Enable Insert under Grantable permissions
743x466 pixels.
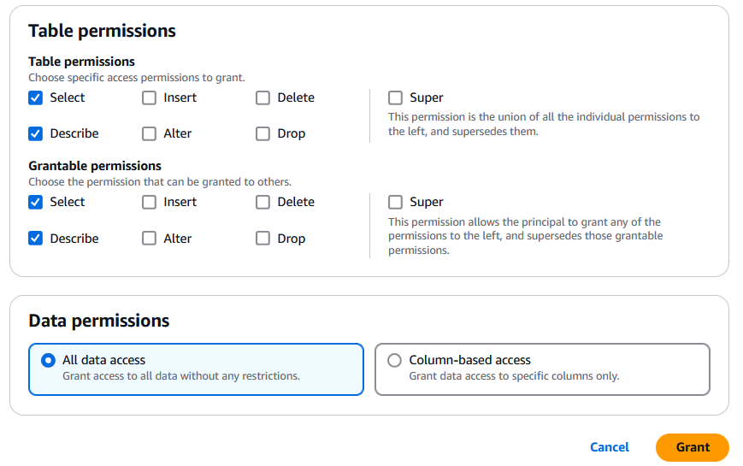(x=150, y=203)
